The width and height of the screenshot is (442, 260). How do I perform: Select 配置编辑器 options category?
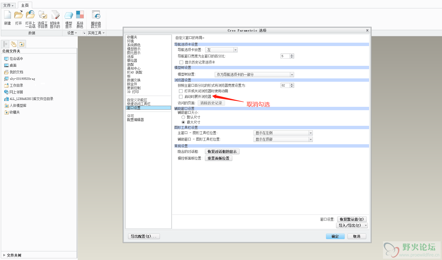[x=136, y=120]
